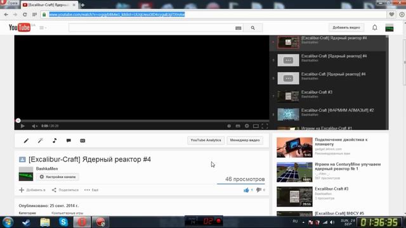This screenshot has width=406, height=228.
Task: Toggle subtitles icon in the player
Action: pos(238,126)
